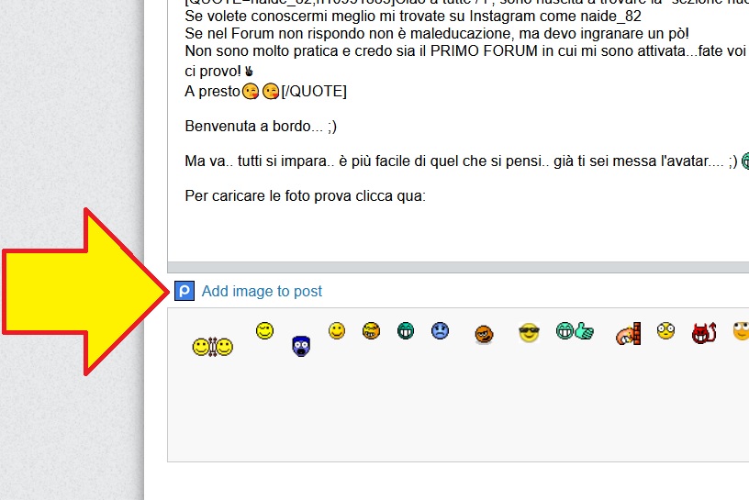Insert the head-banging brick wall emoticon
The image size is (749, 500).
click(627, 334)
